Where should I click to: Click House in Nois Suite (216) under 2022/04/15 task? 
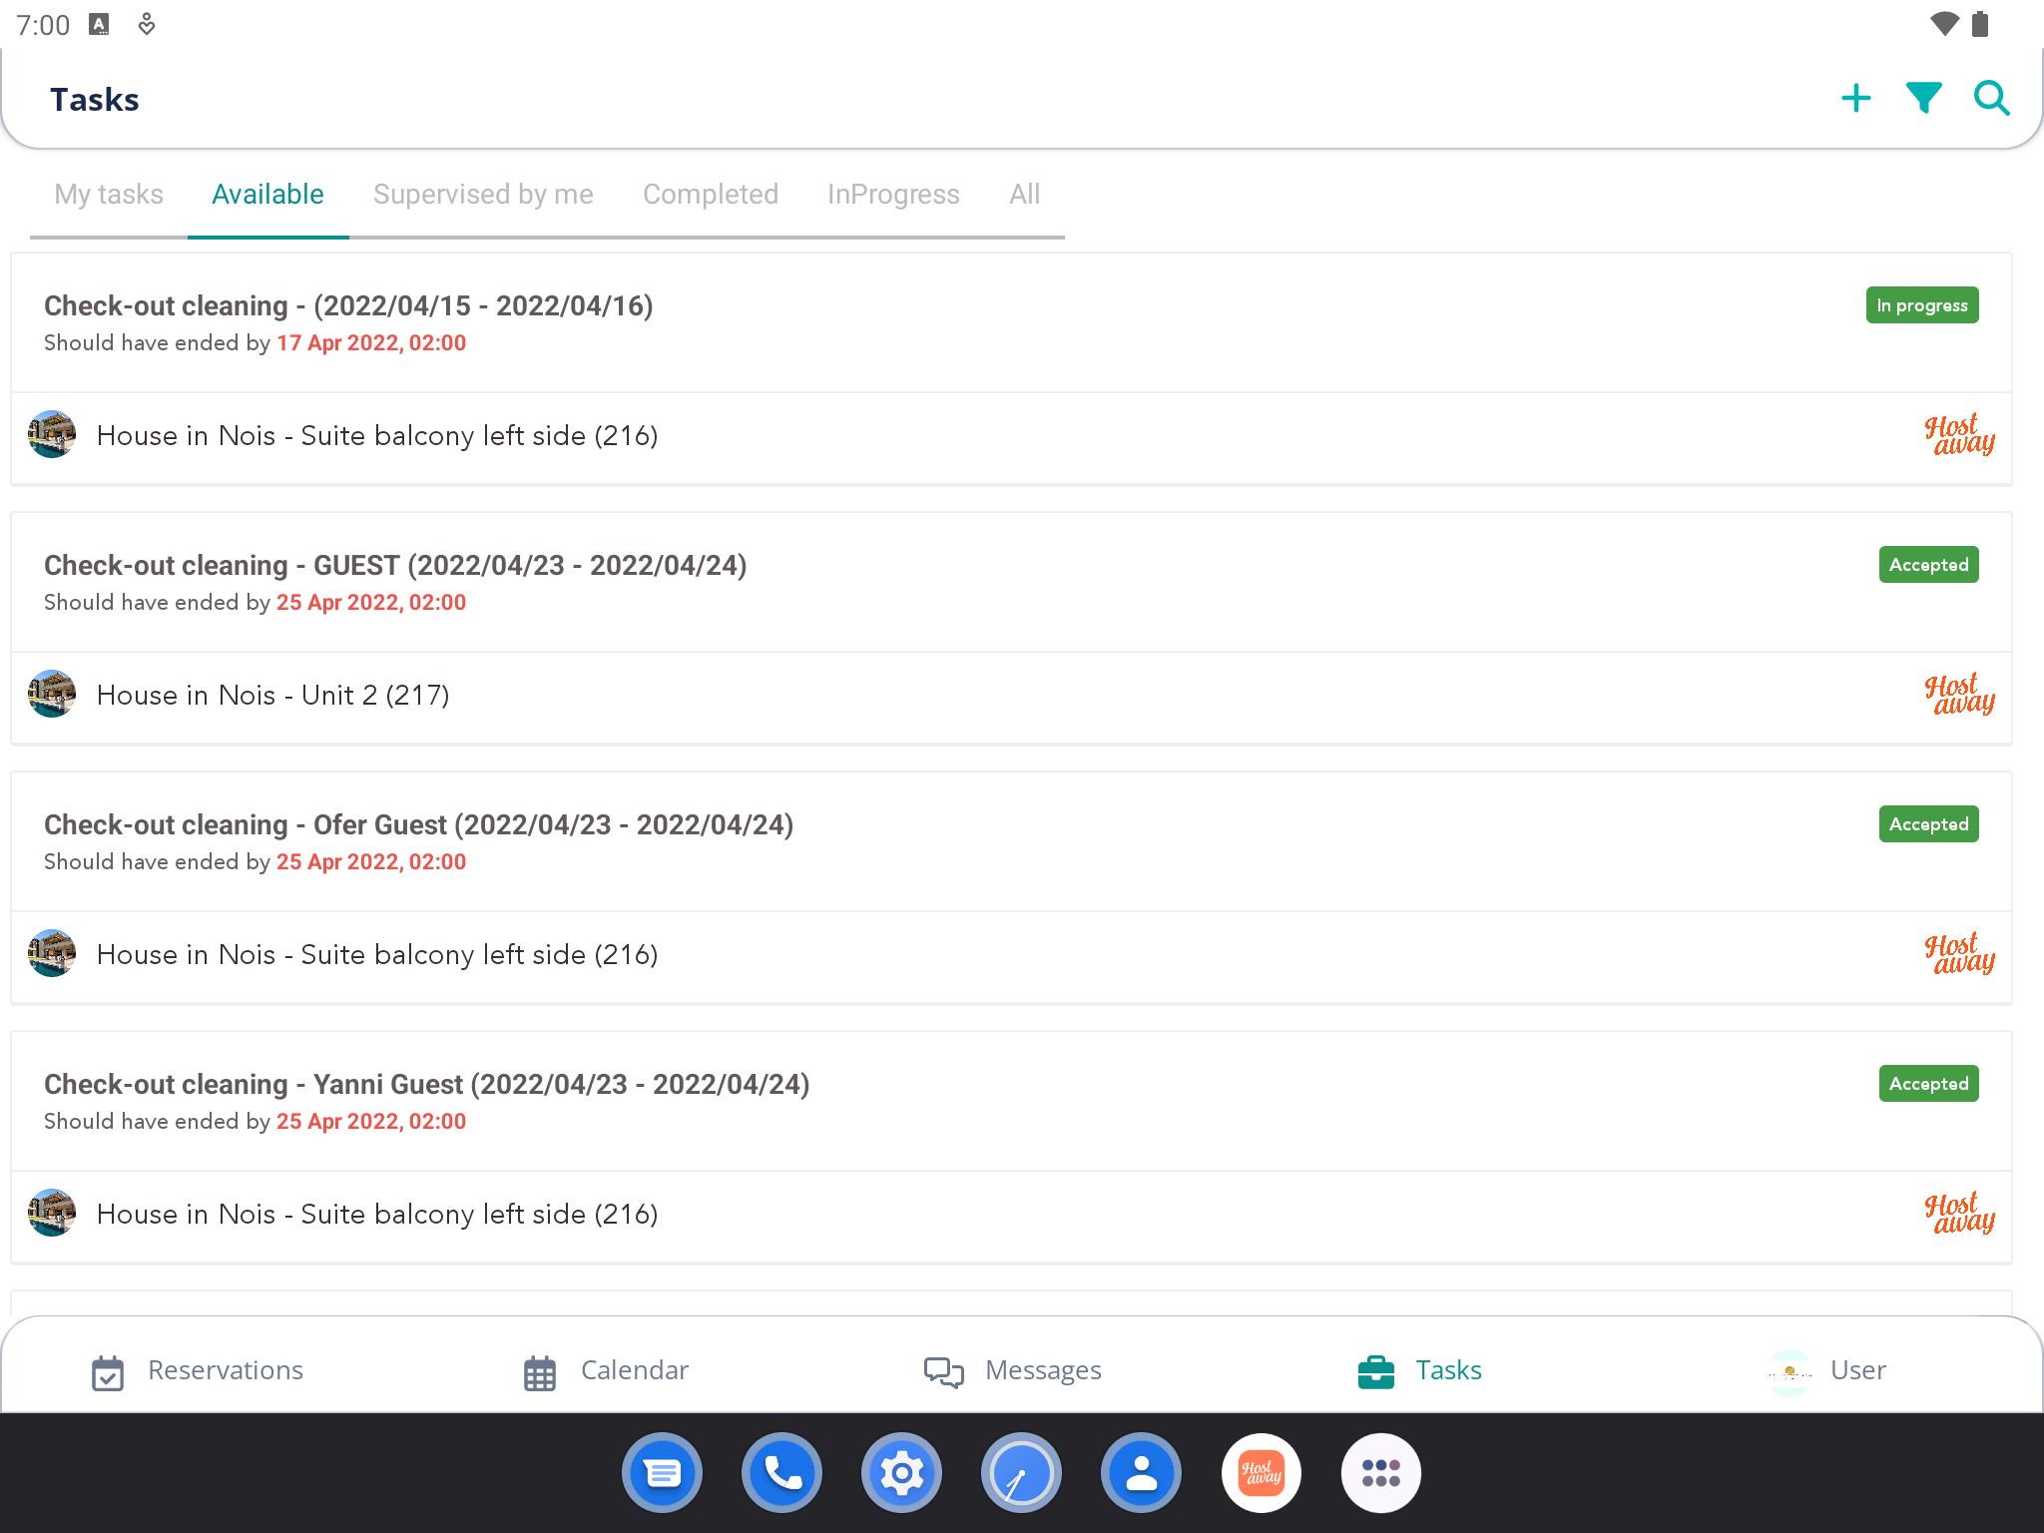pyautogui.click(x=377, y=435)
